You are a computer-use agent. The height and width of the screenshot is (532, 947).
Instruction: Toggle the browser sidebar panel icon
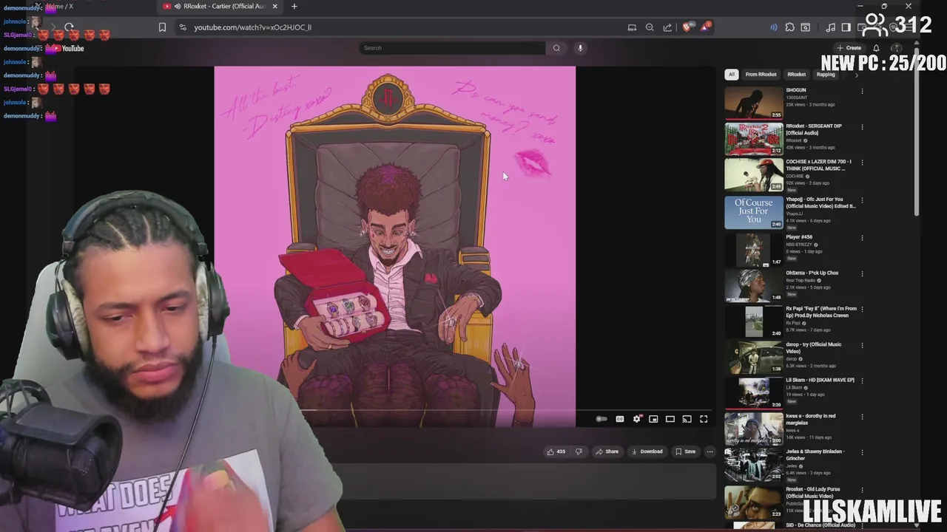coord(846,27)
